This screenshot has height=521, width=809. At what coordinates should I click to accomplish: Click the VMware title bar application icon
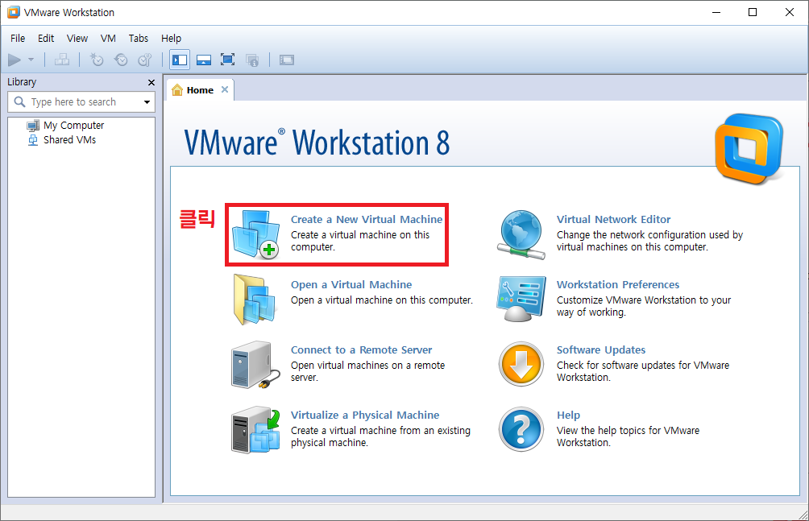pyautogui.click(x=14, y=12)
